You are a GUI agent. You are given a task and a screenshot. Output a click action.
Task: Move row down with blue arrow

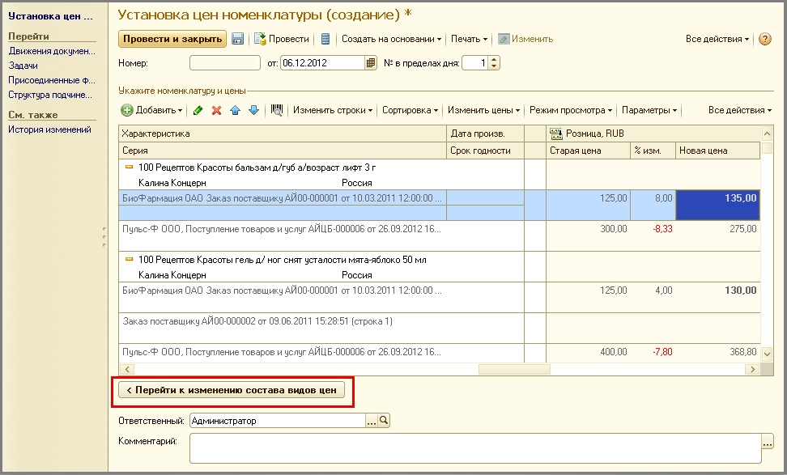254,110
